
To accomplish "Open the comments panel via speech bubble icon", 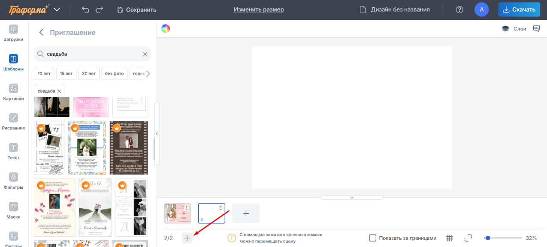I will pyautogui.click(x=536, y=28).
